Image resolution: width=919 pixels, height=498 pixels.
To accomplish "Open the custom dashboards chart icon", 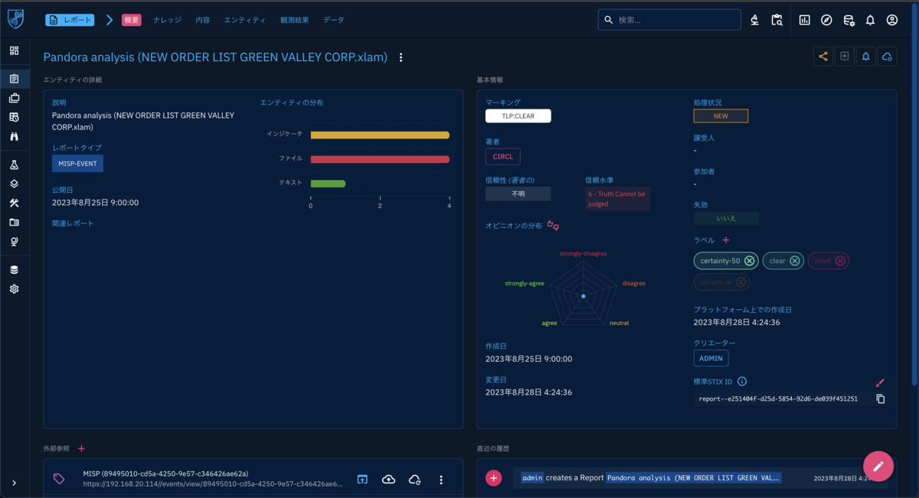I will coord(805,20).
